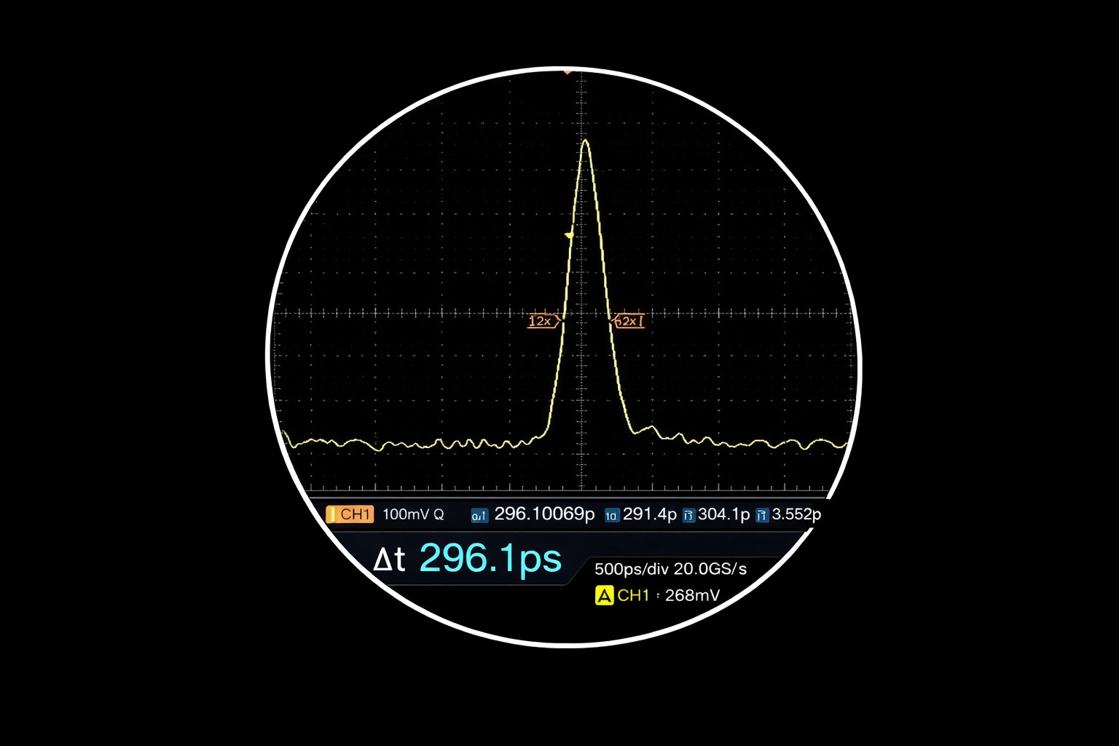The width and height of the screenshot is (1119, 746).
Task: Click the first blue measurement icon before 296.10069p
Action: pos(479,516)
